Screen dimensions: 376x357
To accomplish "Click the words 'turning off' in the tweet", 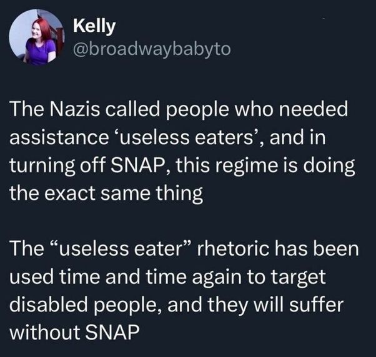I will tap(57, 166).
